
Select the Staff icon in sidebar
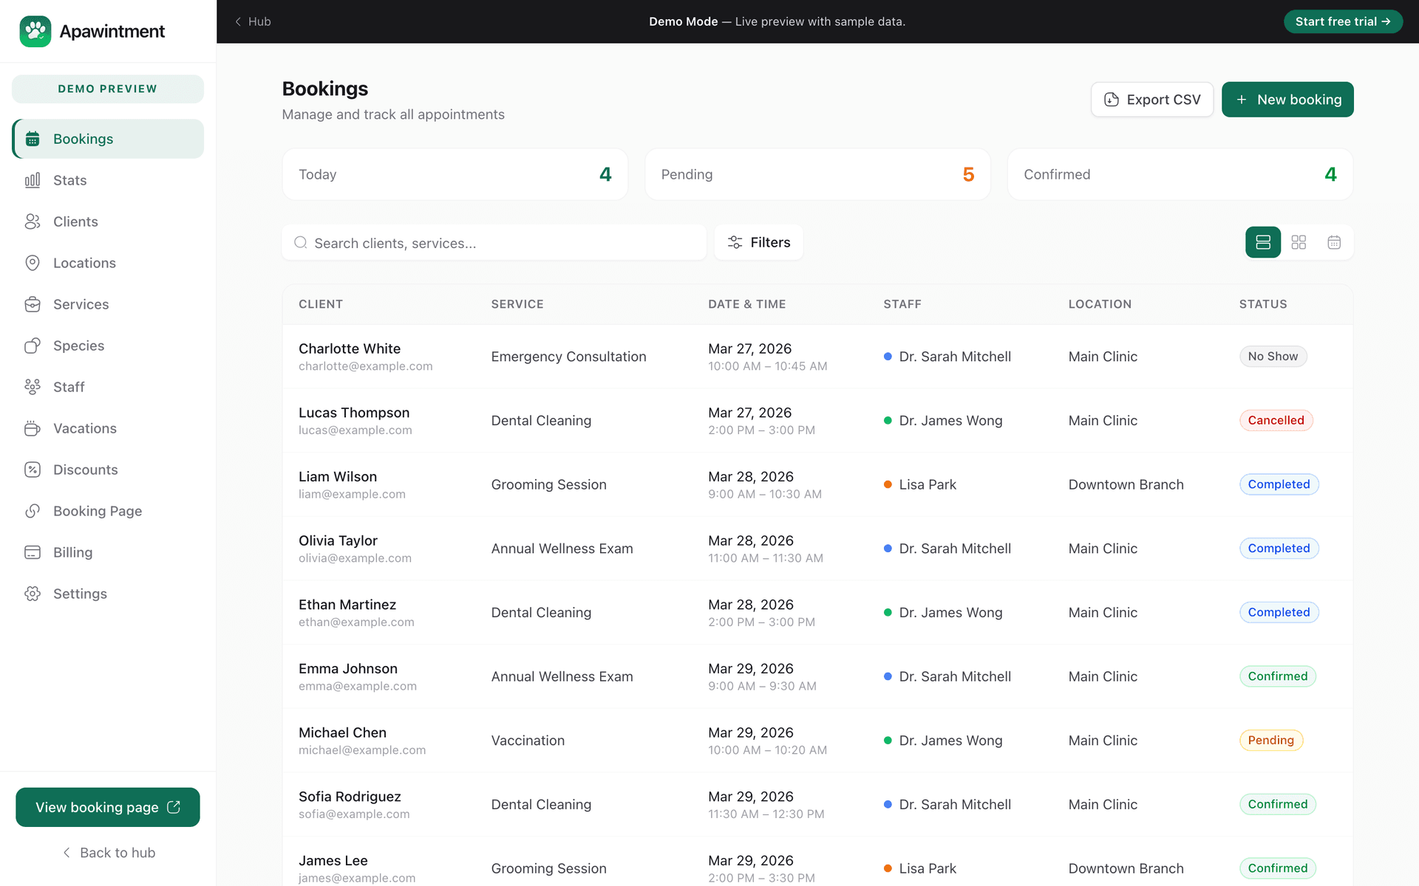click(x=33, y=387)
